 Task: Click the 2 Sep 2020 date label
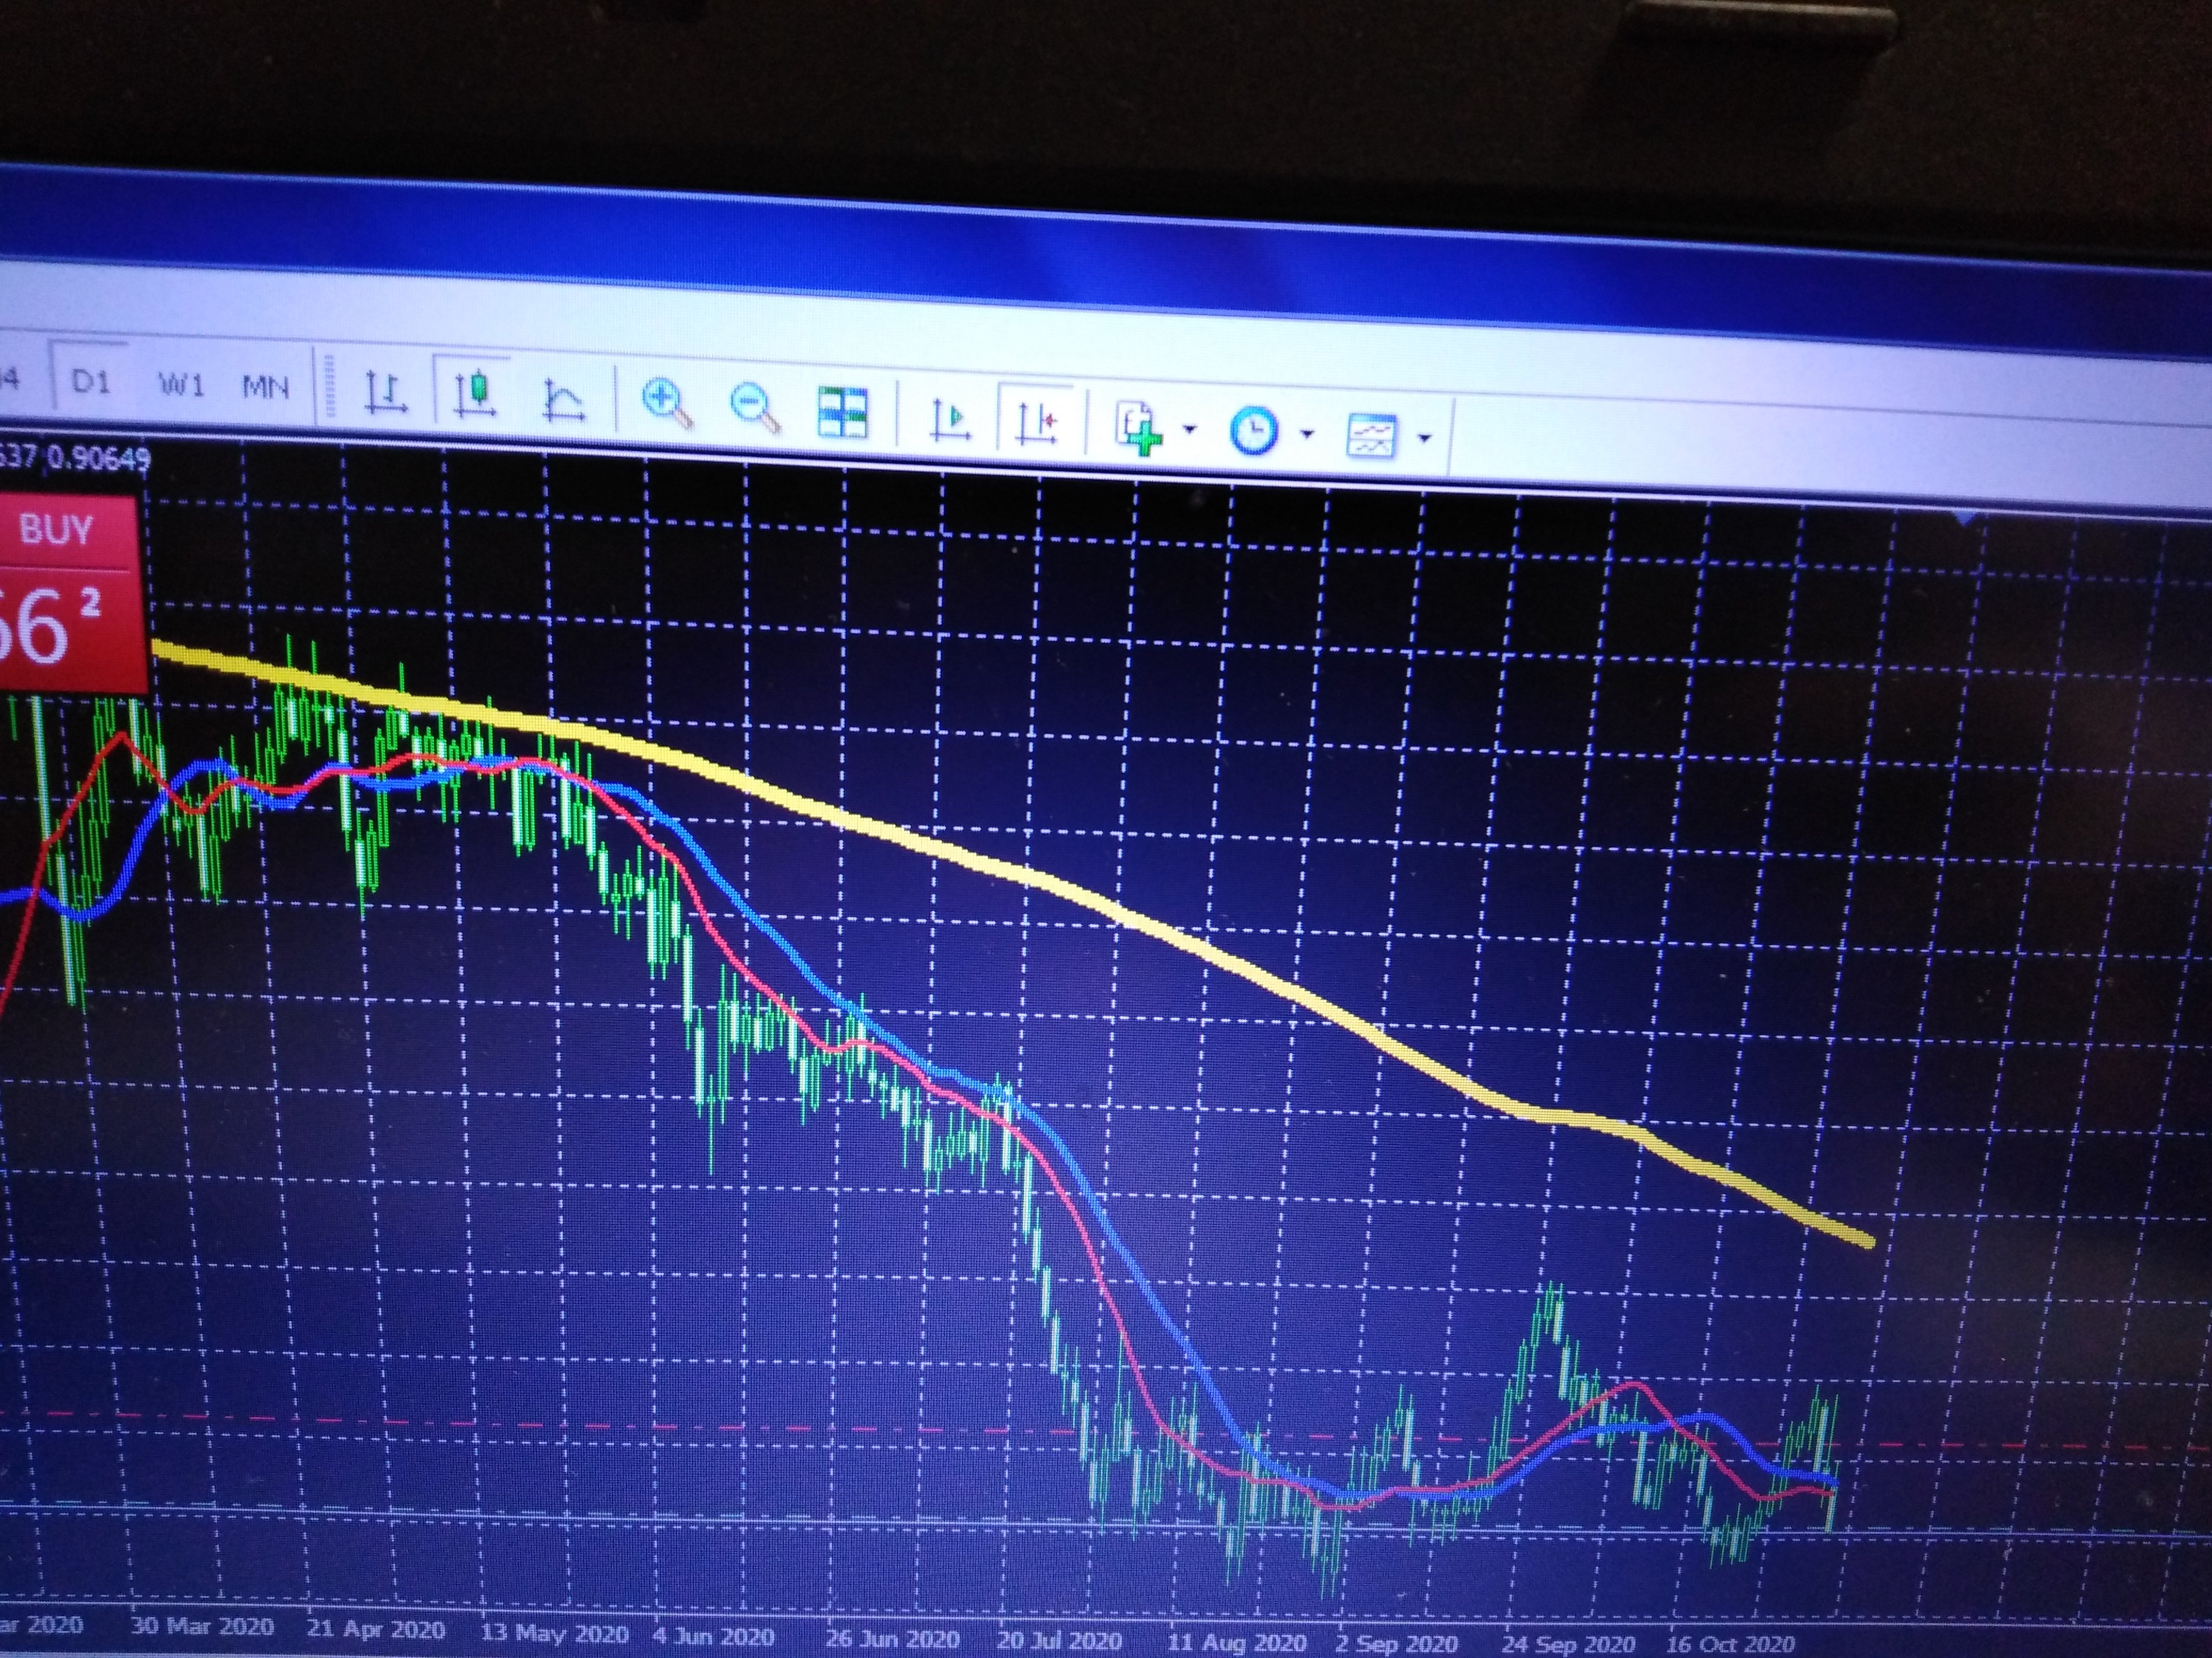click(x=1396, y=1644)
